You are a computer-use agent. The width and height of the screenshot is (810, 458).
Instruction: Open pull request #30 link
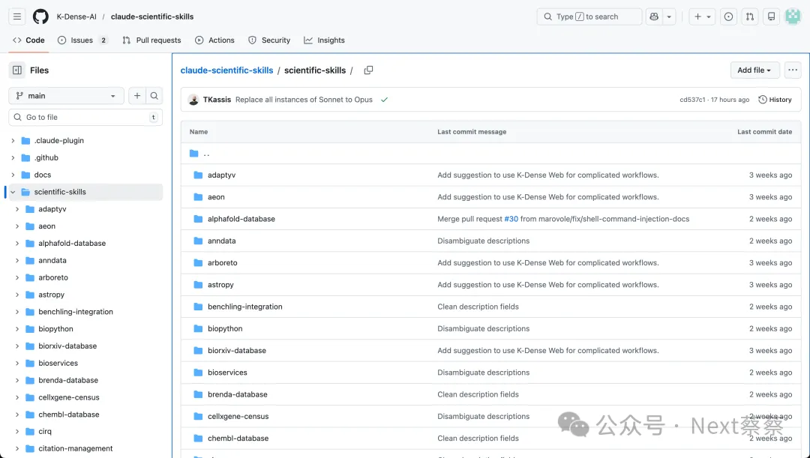(x=511, y=219)
